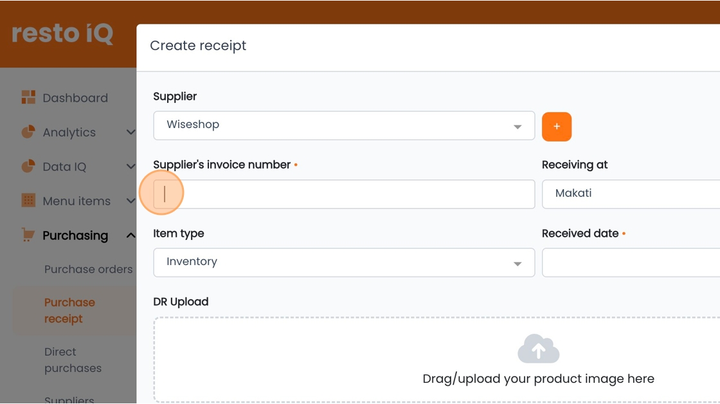Expand the Data IQ menu chevron

coord(131,167)
